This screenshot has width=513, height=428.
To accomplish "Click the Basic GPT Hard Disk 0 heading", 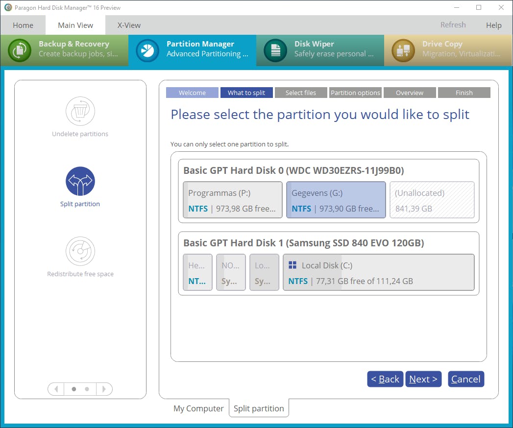I will [293, 170].
